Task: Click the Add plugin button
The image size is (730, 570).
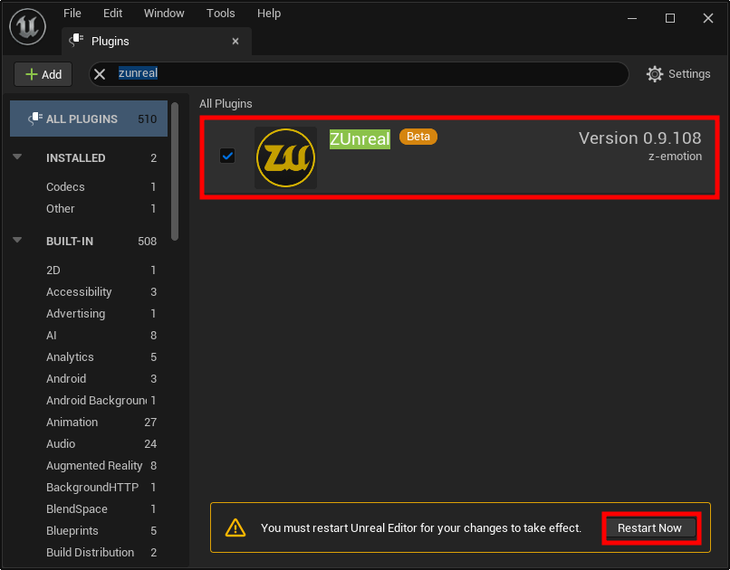Action: tap(43, 74)
